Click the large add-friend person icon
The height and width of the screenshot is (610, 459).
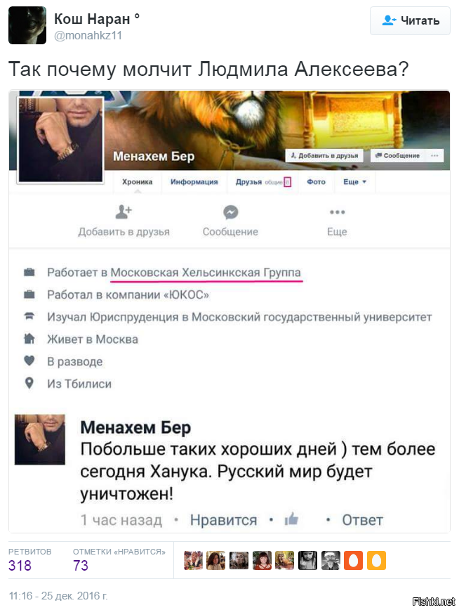pos(124,212)
